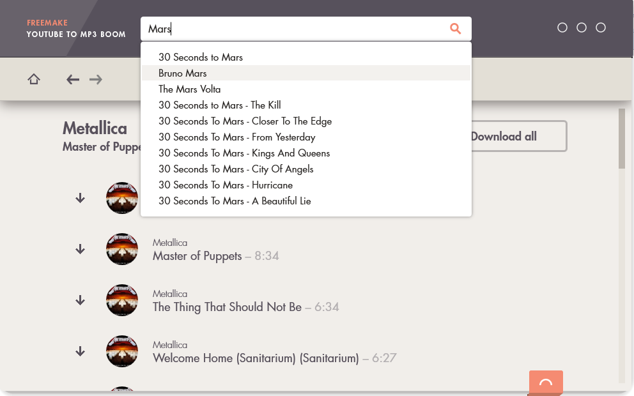
Task: Choose 30 Seconds to Mars - The Kill
Action: point(306,105)
